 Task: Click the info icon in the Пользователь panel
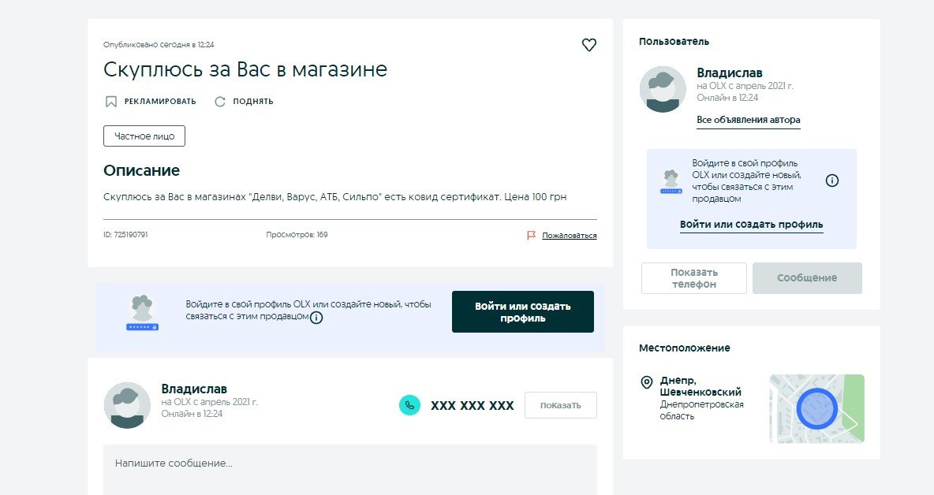coord(832,180)
